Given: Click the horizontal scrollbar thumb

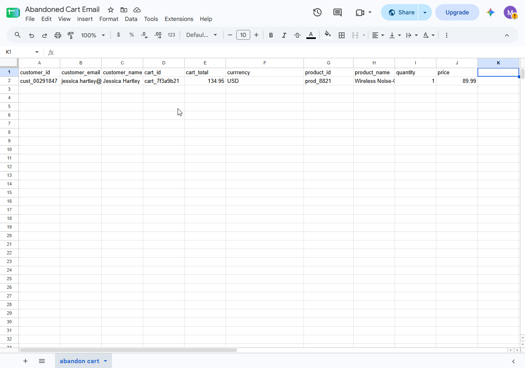Looking at the screenshot, I should click(x=128, y=350).
